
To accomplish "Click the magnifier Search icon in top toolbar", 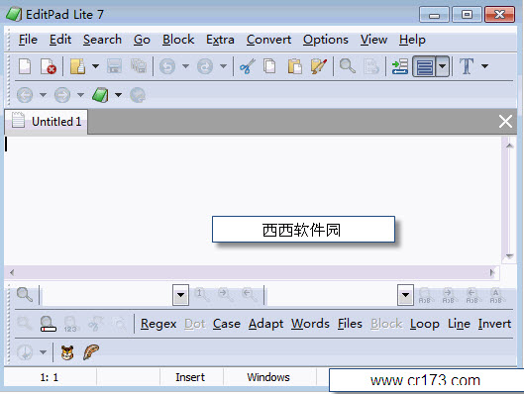I will pyautogui.click(x=348, y=66).
